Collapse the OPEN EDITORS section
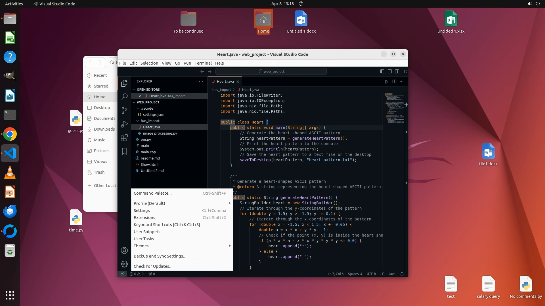545x306 pixels. click(134, 90)
